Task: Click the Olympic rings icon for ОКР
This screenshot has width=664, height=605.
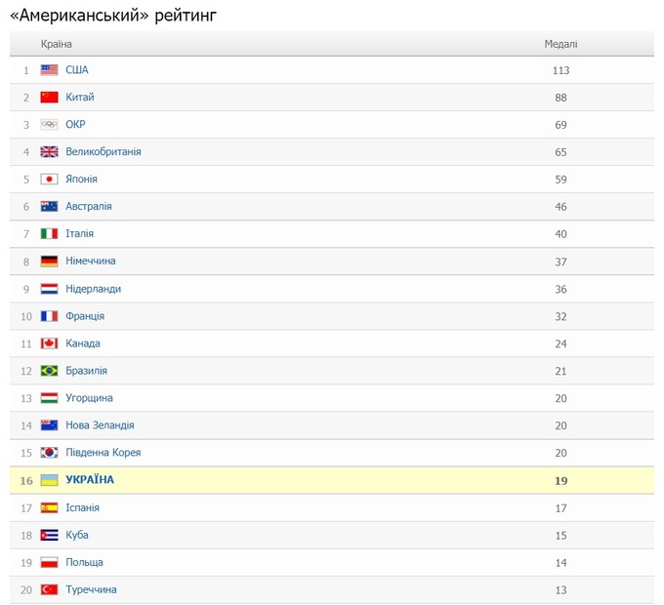Action: click(x=49, y=125)
